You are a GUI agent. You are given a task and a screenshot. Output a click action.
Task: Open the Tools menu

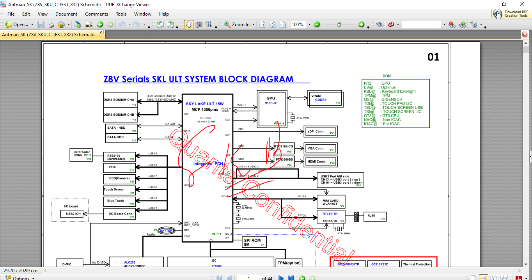(x=121, y=14)
